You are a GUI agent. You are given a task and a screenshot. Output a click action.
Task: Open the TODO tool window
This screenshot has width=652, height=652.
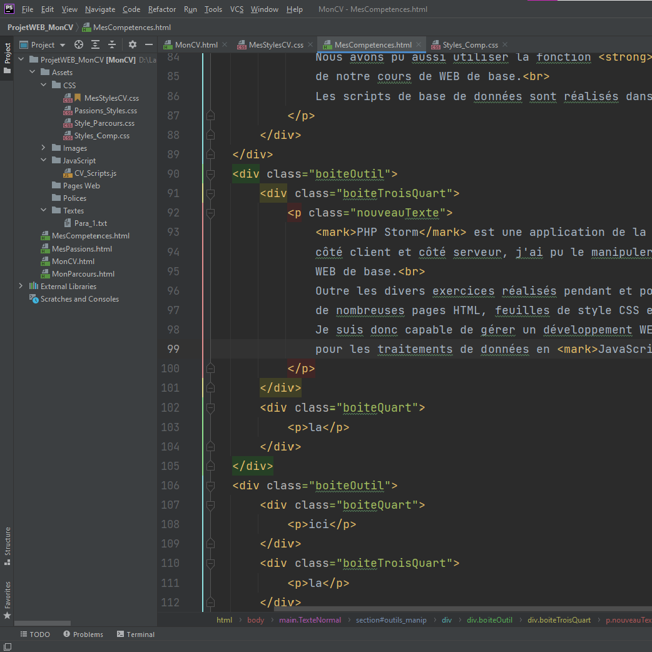tap(35, 634)
